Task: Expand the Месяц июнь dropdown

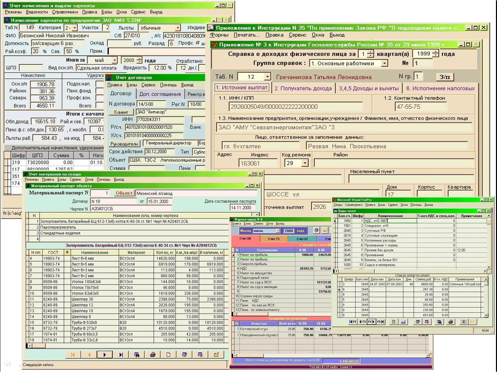Action: click(277, 231)
